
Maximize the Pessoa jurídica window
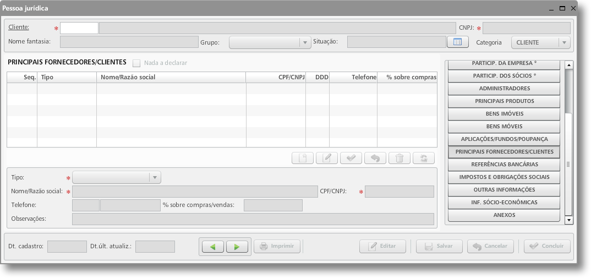[x=562, y=8]
